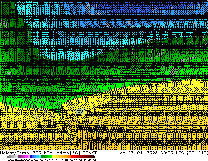Click the cyan legend swatch
The height and width of the screenshot is (161, 208).
(x=40, y=156)
